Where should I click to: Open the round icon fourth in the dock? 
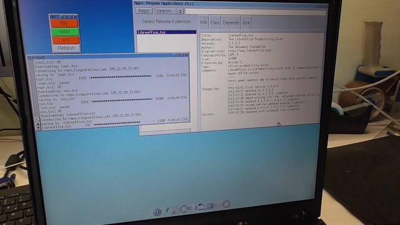click(x=184, y=209)
